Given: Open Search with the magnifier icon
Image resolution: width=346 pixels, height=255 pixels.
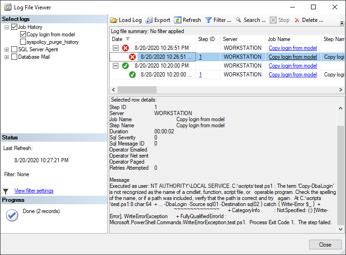Looking at the screenshot, I should click(238, 20).
